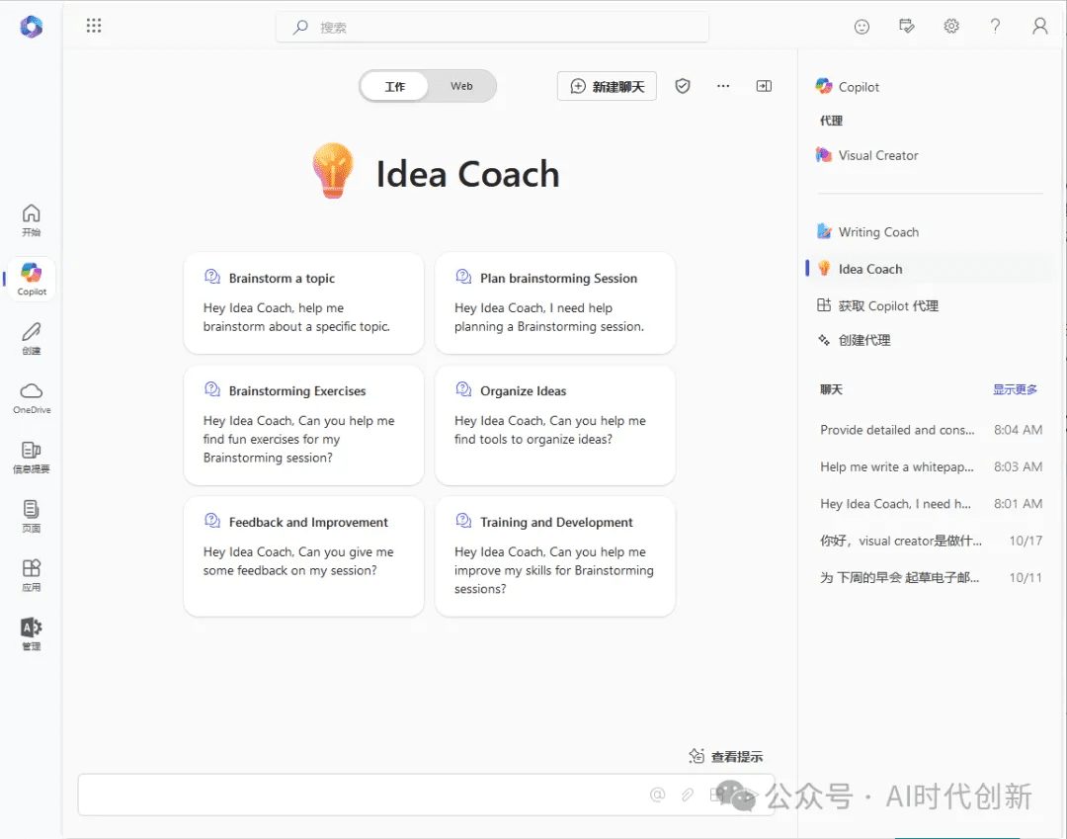Click the paperclip attach icon
The height and width of the screenshot is (839, 1067).
click(688, 795)
